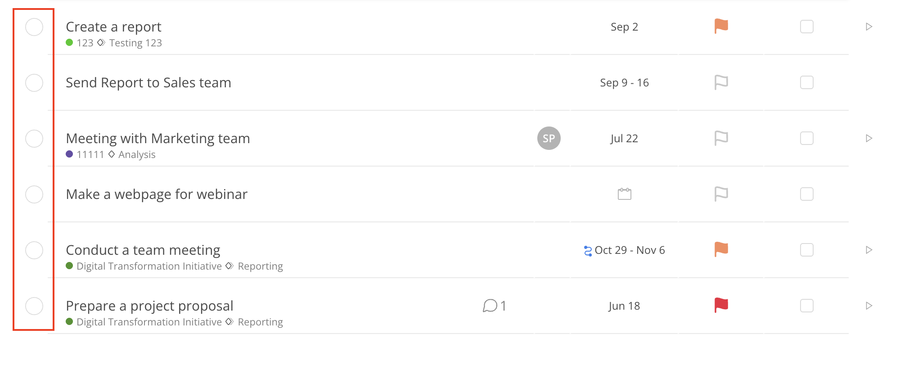Viewport: 909px width, 370px height.
Task: Open the comment bubble on Prepare a project proposal
Action: tap(490, 306)
